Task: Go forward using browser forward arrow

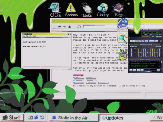Action: click(x=65, y=27)
